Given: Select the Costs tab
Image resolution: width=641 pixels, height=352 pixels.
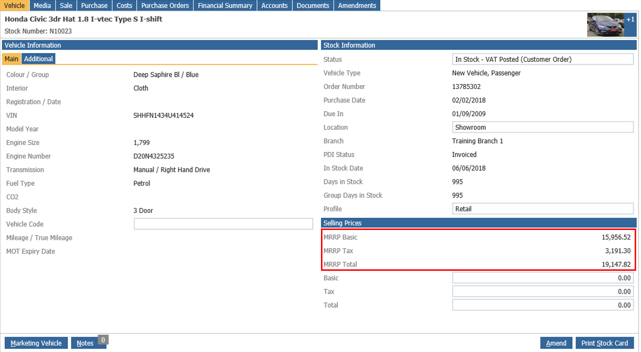Looking at the screenshot, I should (125, 5).
